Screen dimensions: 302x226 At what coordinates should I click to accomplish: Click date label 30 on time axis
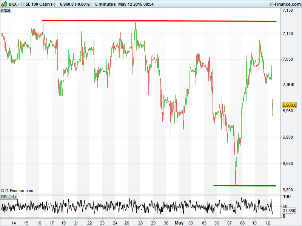(x=166, y=223)
